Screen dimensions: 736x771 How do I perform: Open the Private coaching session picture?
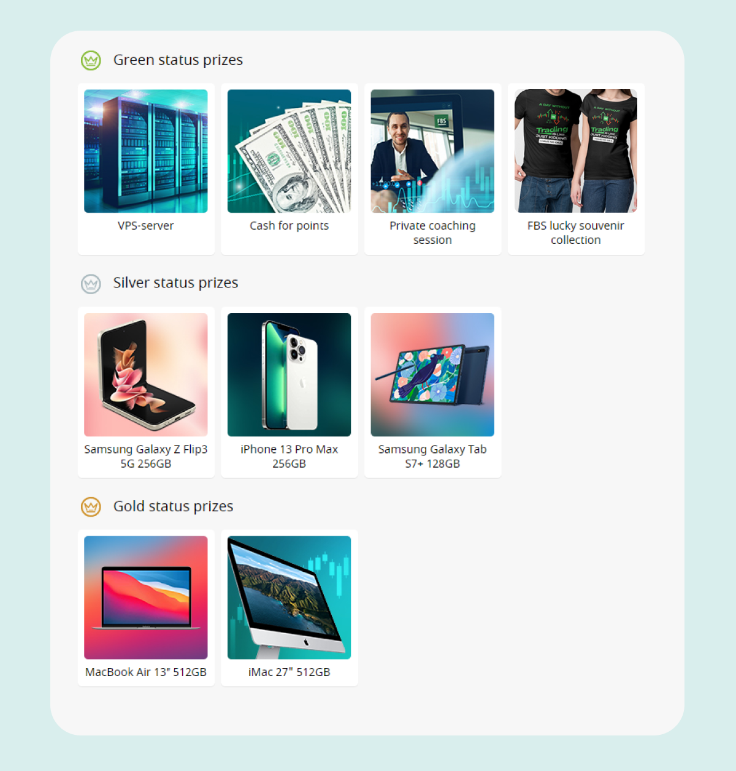(432, 151)
